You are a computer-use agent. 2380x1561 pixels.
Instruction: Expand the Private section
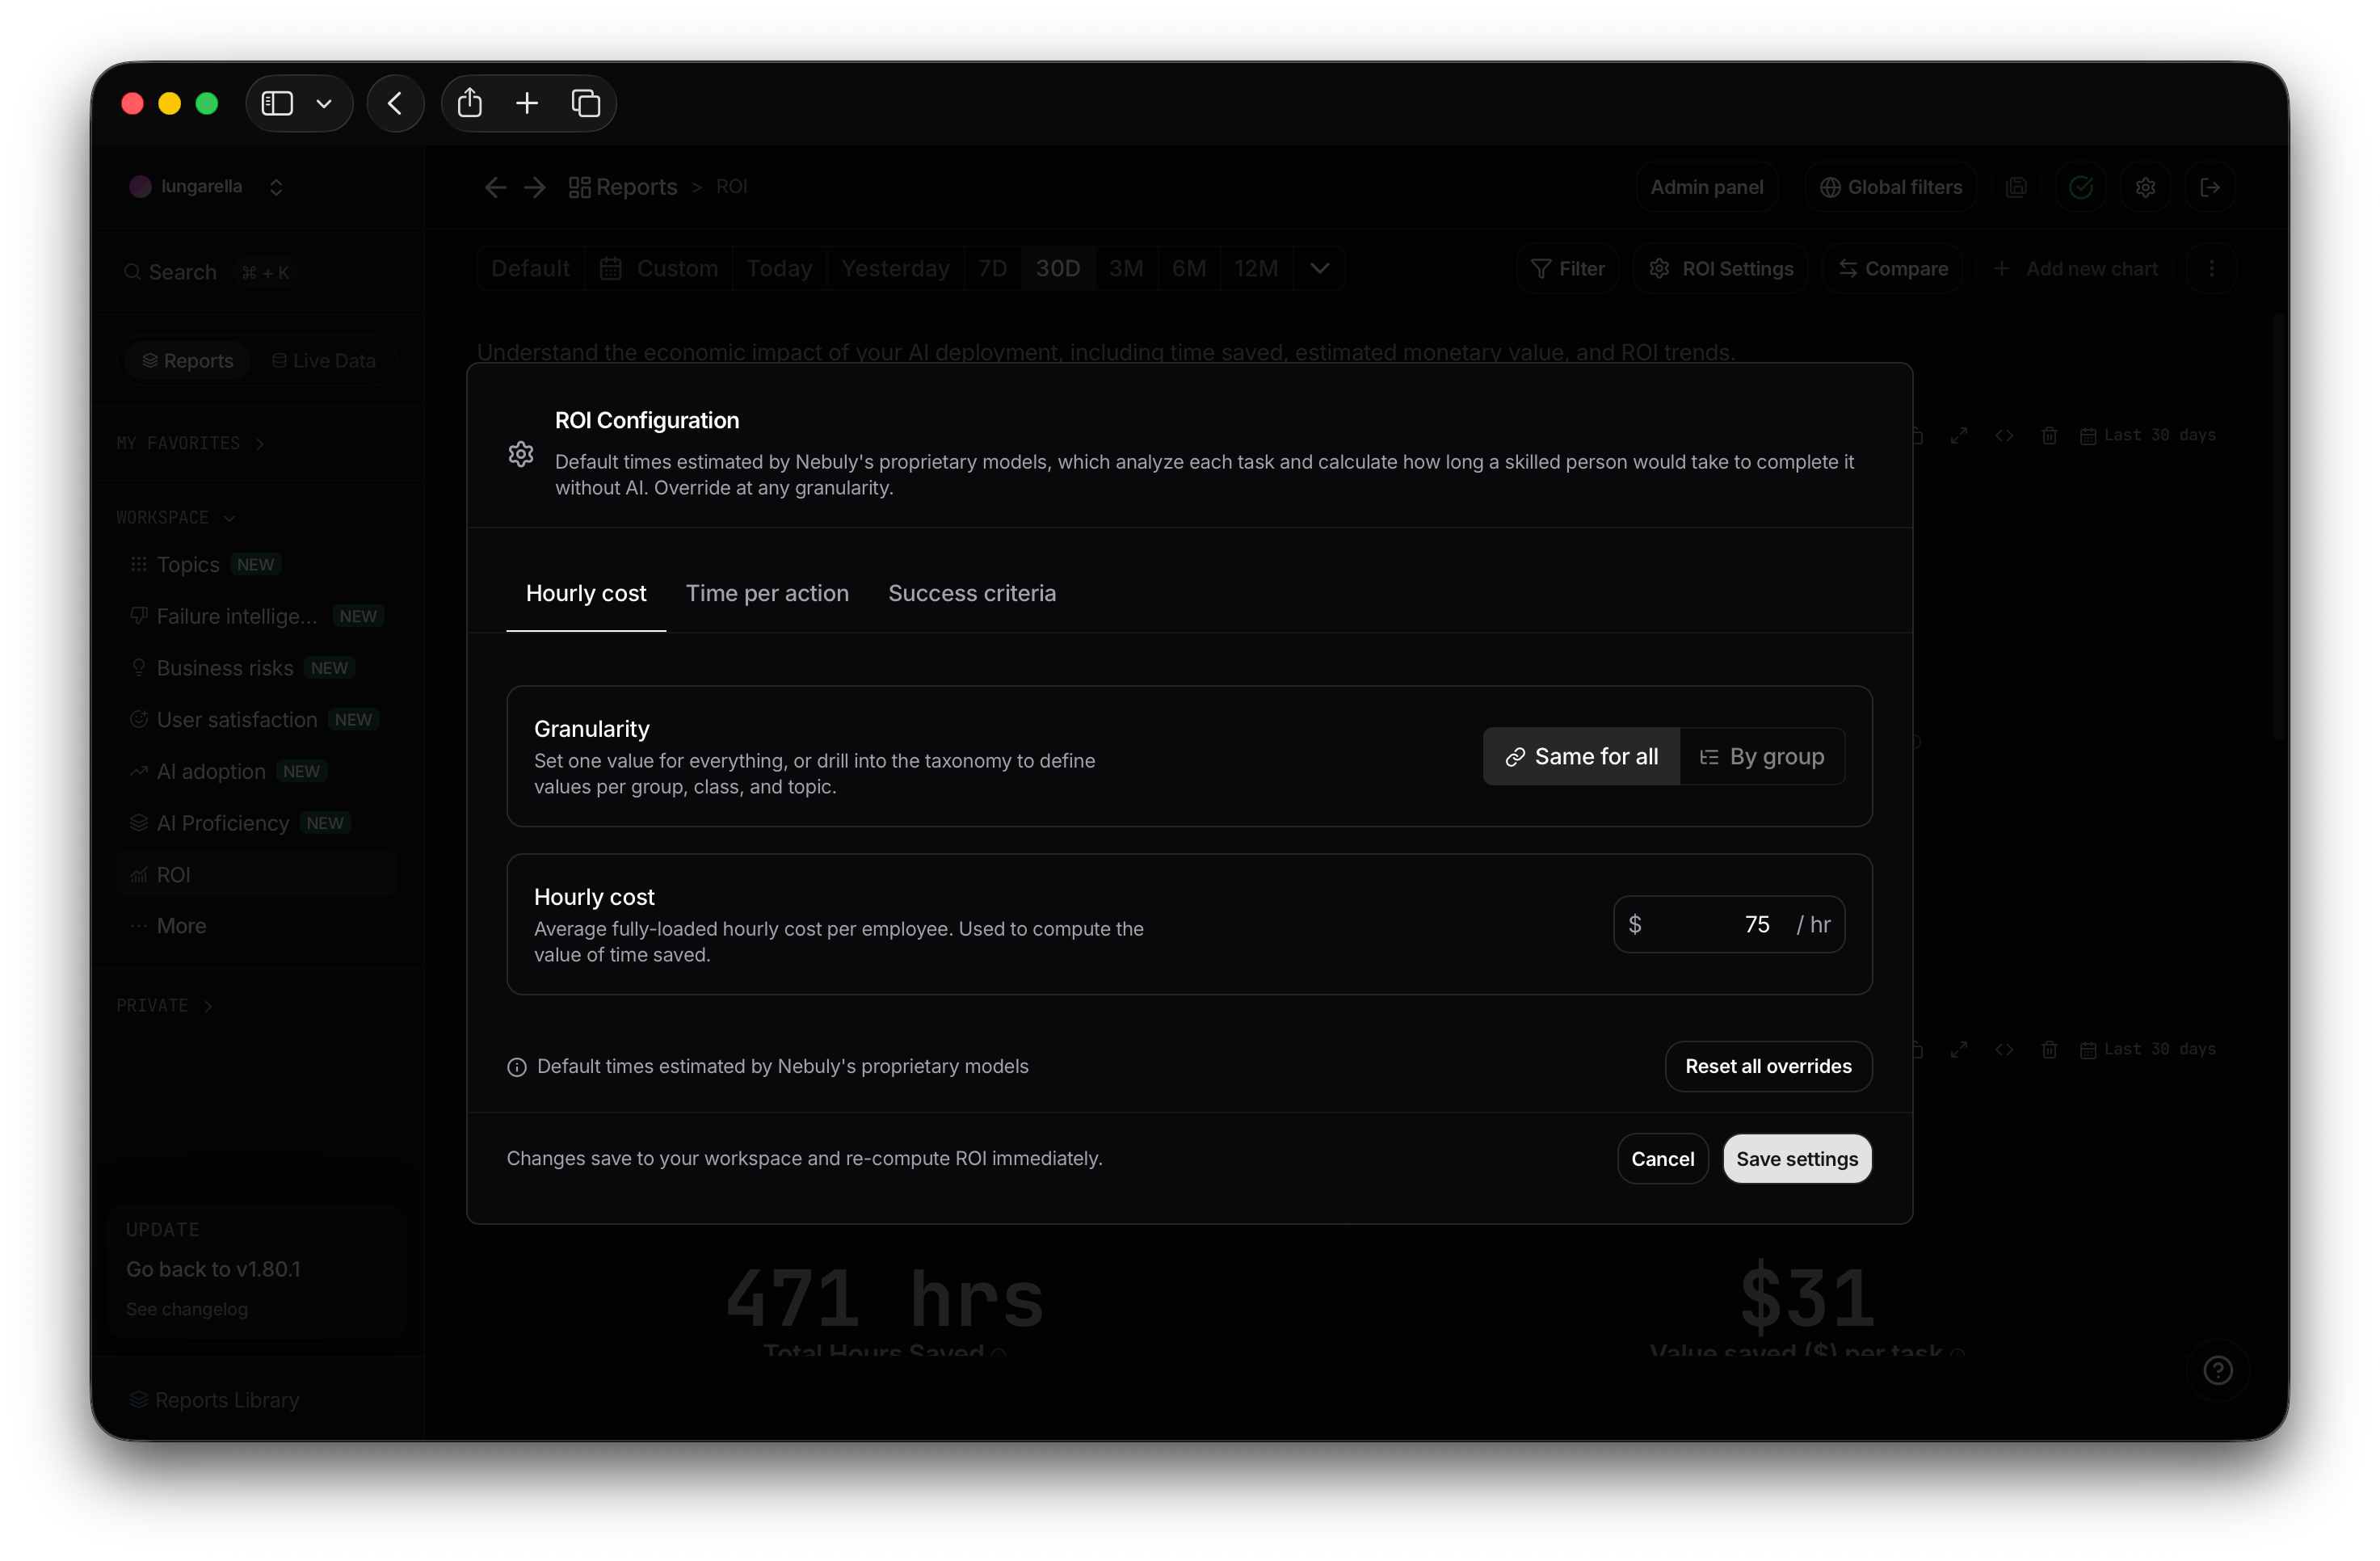pos(165,1005)
